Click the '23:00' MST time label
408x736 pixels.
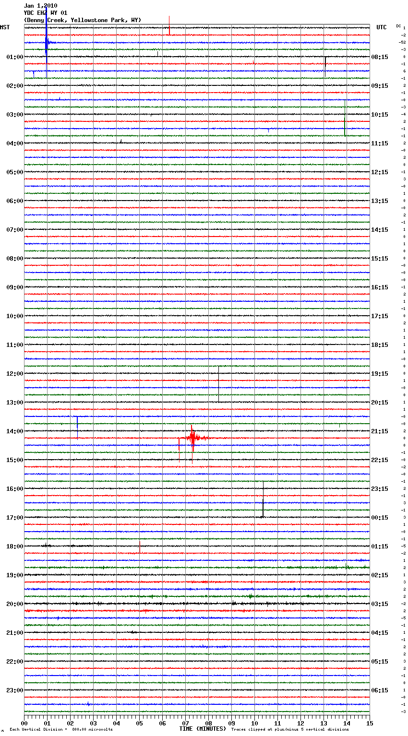15,690
